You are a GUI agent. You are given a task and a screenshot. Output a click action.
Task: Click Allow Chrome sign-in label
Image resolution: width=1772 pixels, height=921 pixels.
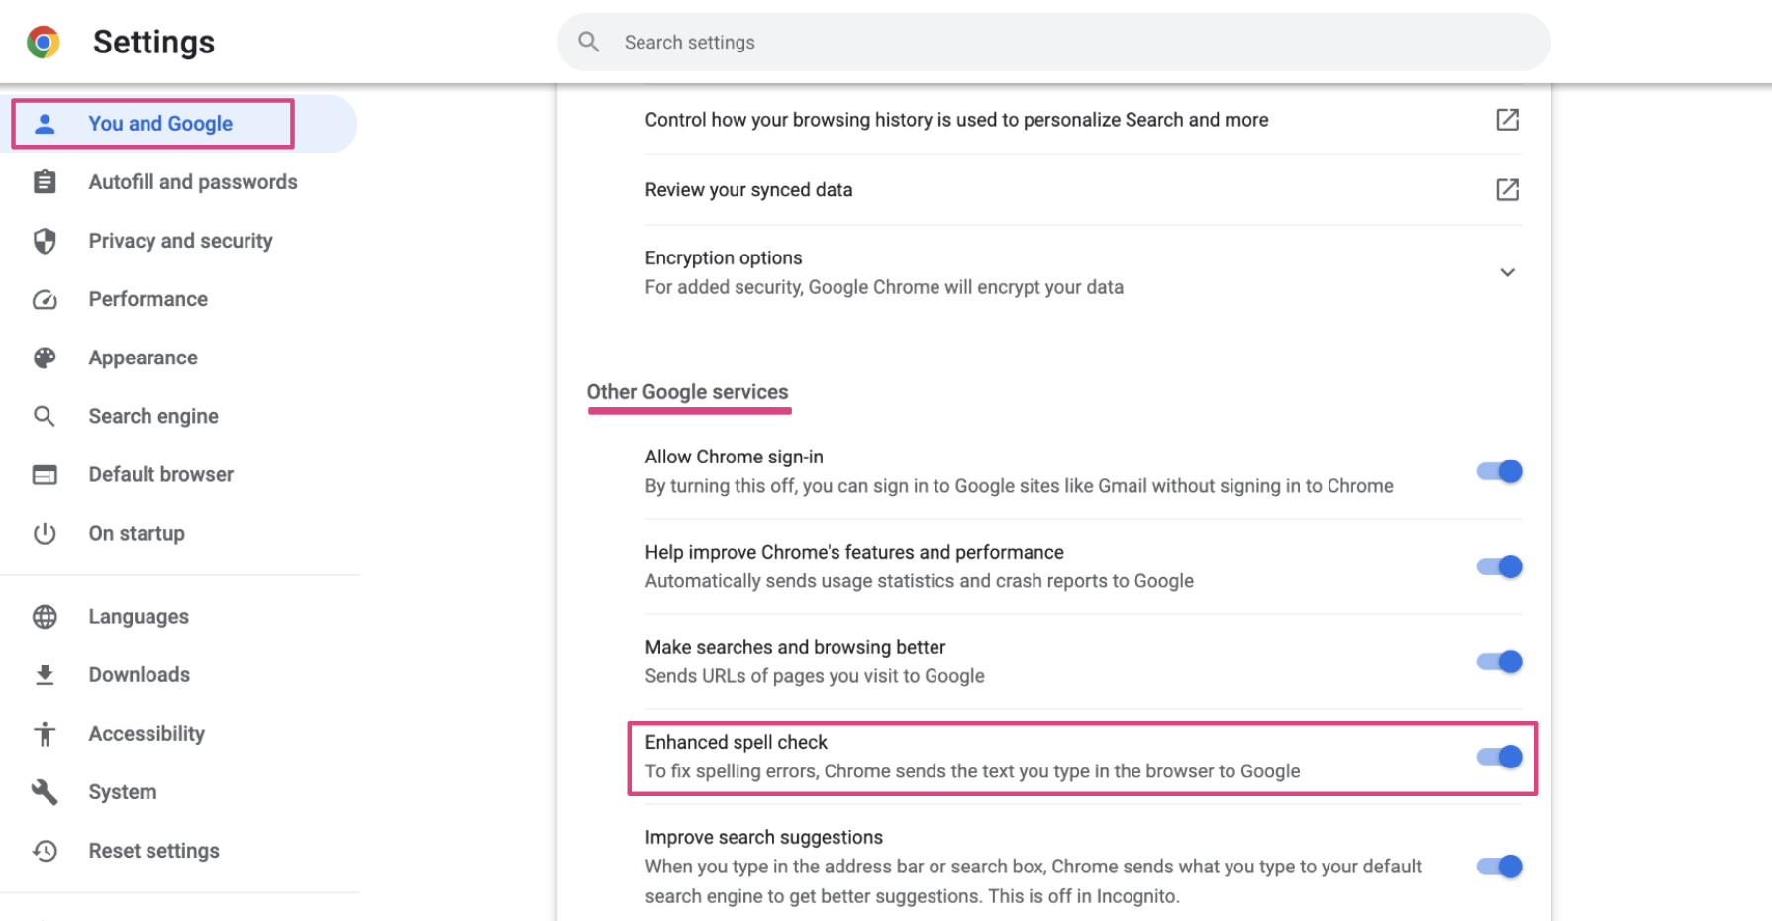(x=734, y=457)
